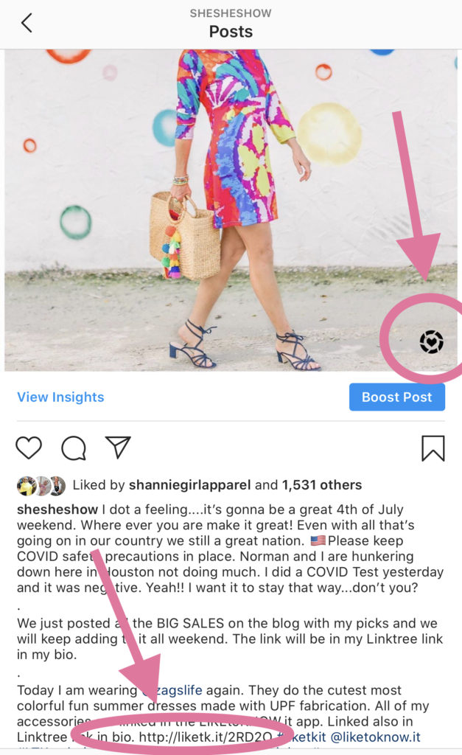This screenshot has height=755, width=462.
Task: View the 1,531 others who liked
Action: 322,485
